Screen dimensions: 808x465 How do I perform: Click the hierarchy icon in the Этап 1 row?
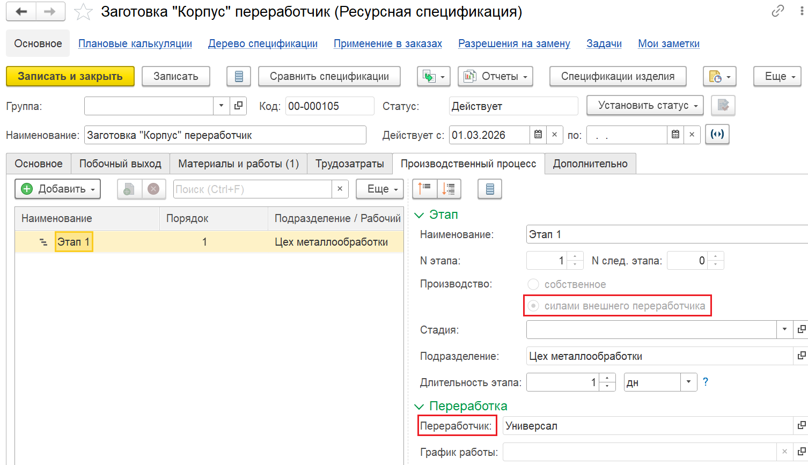(x=43, y=242)
